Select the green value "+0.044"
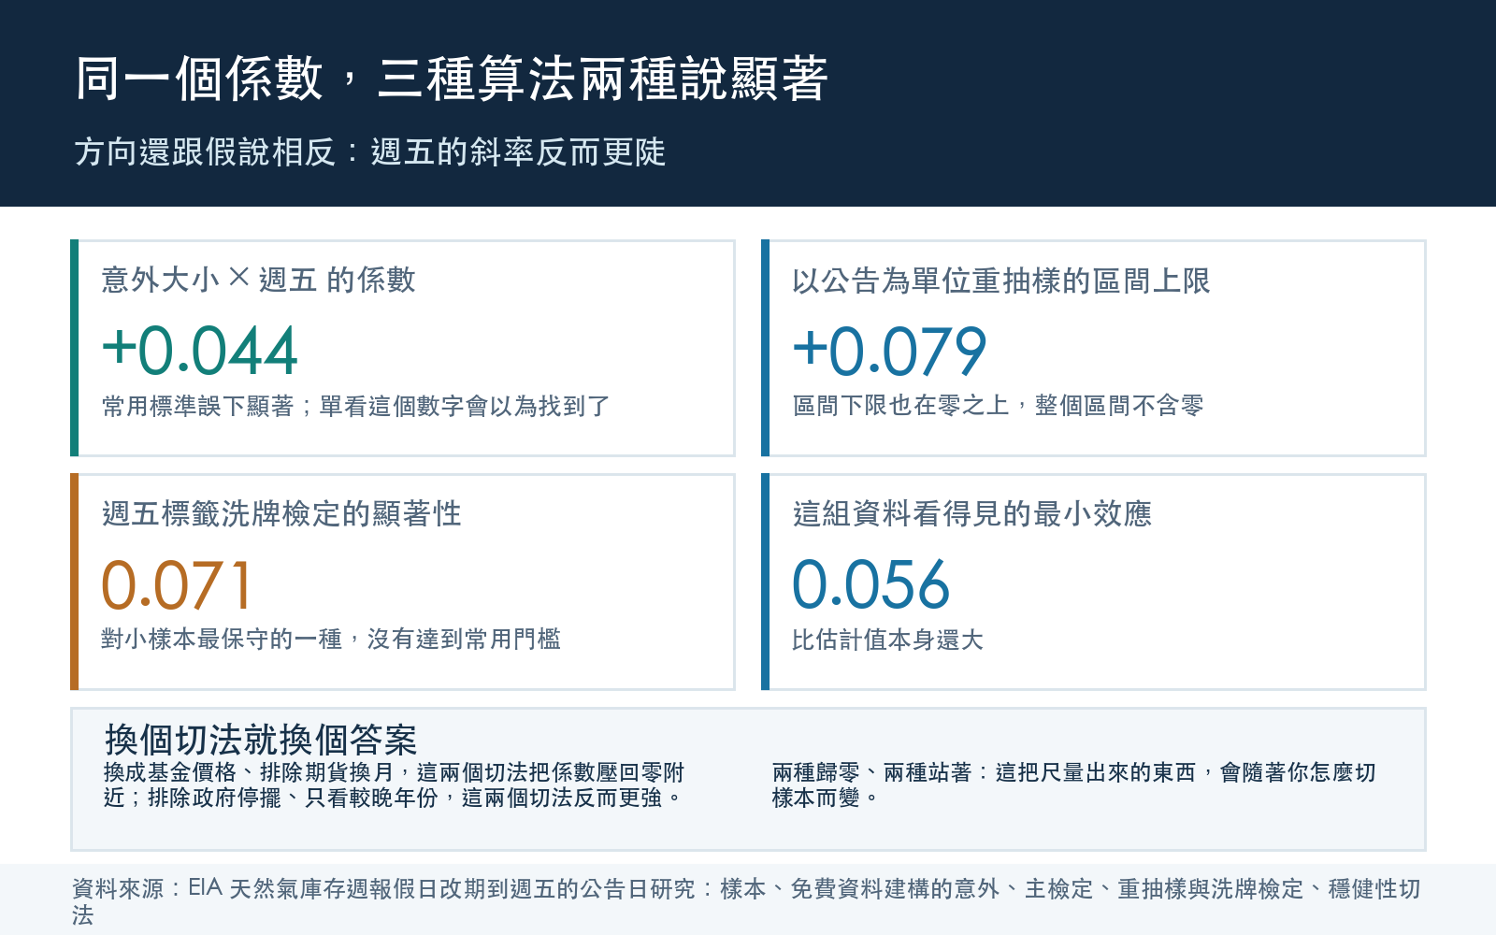The width and height of the screenshot is (1496, 935). (199, 351)
